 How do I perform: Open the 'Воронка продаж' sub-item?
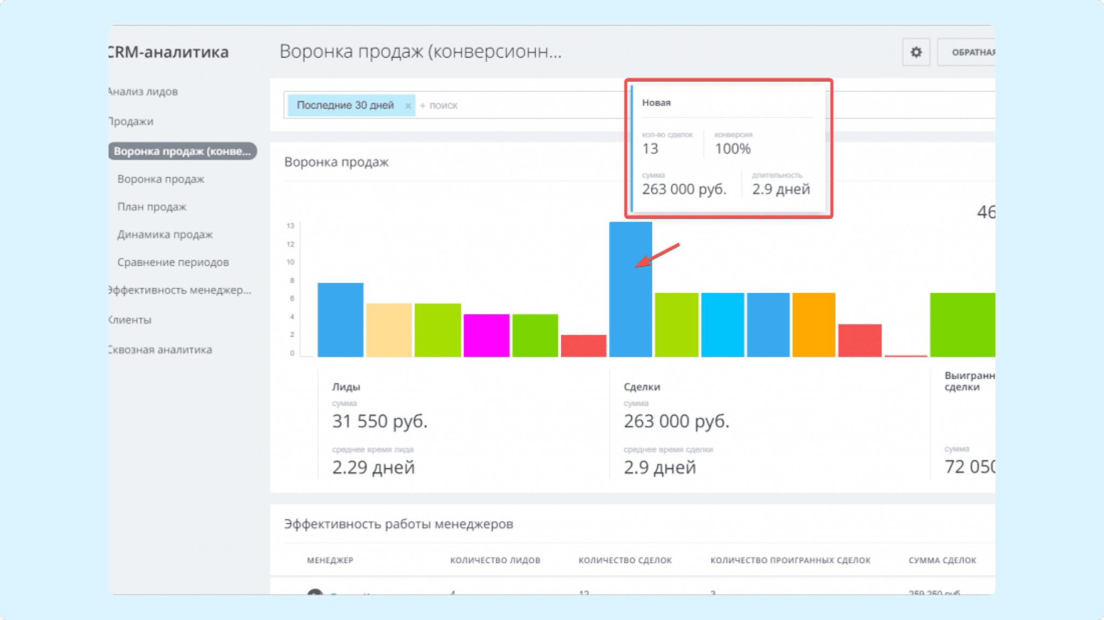pos(161,179)
